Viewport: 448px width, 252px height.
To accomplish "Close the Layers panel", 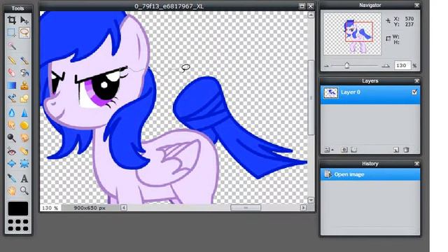I will click(416, 81).
